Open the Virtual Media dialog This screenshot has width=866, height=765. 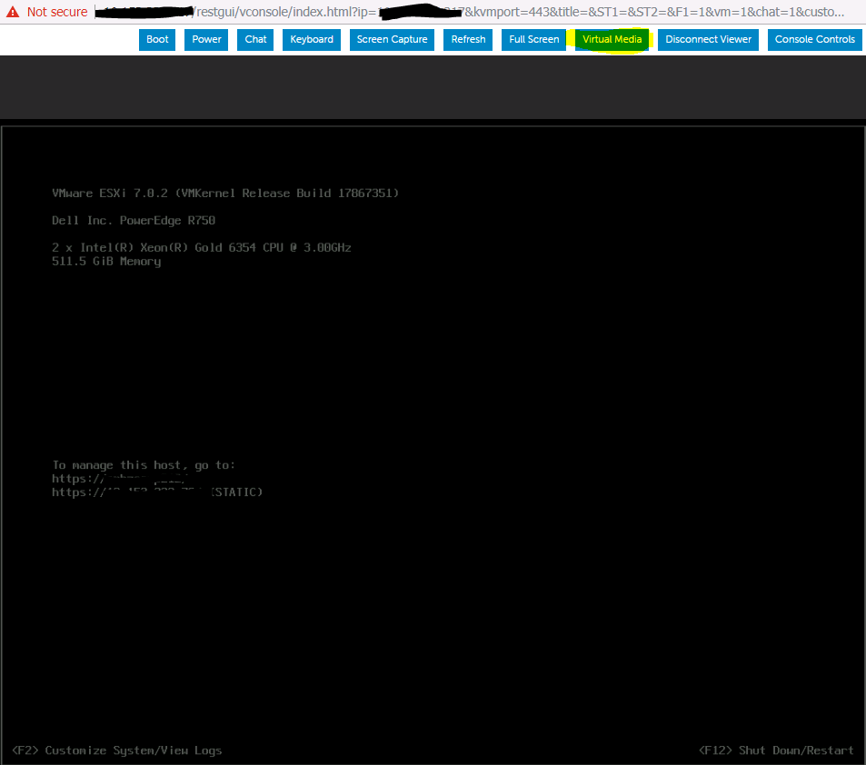[612, 39]
